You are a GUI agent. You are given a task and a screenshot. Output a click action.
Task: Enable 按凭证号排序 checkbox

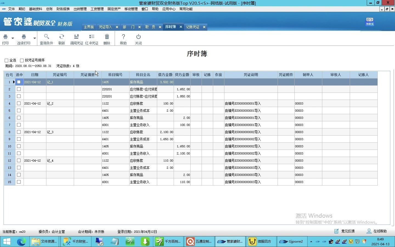(22, 60)
